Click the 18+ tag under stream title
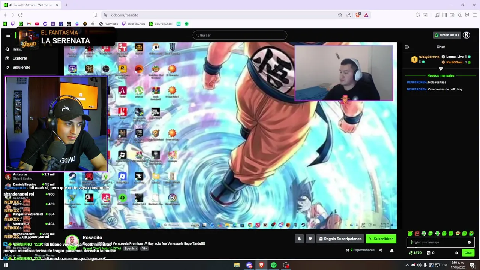The image size is (480, 270). click(144, 248)
